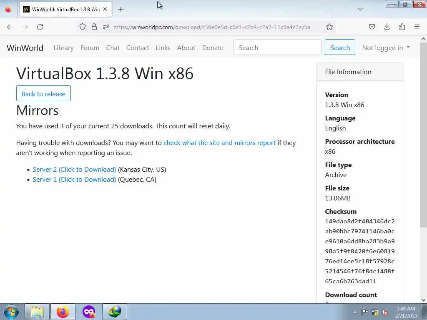Click the padlock site security icon
Screen dimensions: 427x320
coord(94,27)
